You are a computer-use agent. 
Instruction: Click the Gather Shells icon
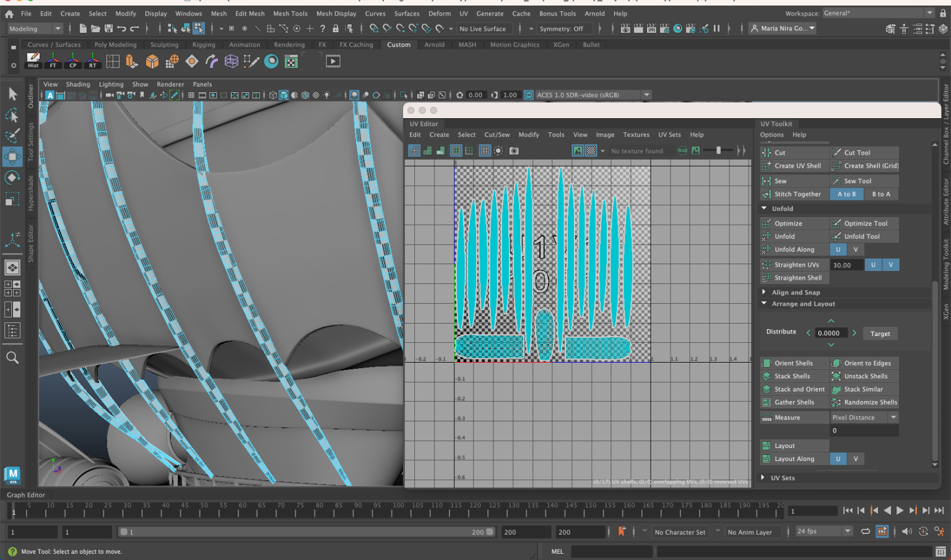[767, 402]
